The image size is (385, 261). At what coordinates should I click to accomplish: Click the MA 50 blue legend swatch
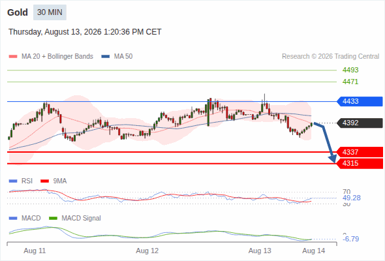click(106, 57)
